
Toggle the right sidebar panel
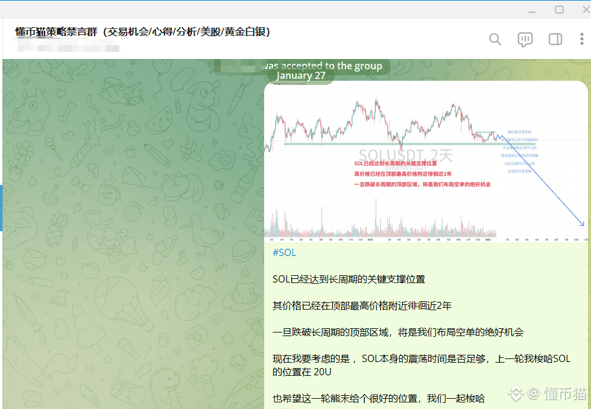coord(555,39)
